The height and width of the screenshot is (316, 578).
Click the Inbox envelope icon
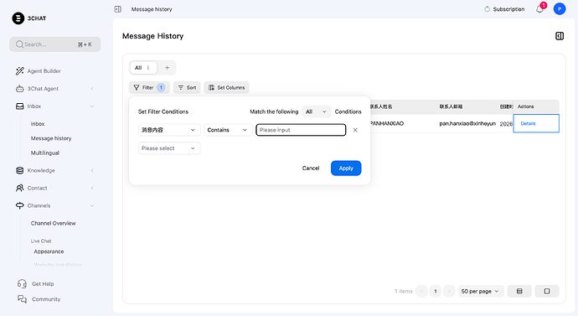19,106
